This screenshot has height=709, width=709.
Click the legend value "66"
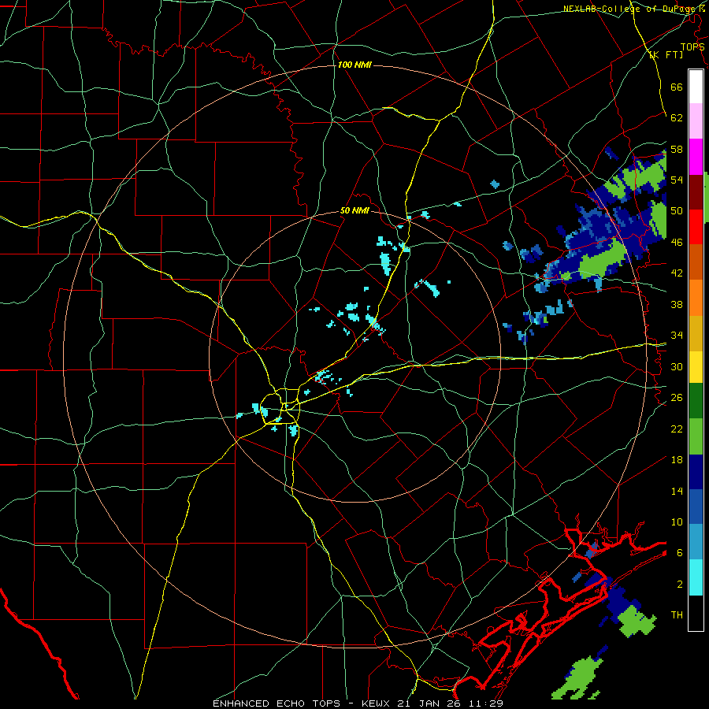click(x=677, y=87)
